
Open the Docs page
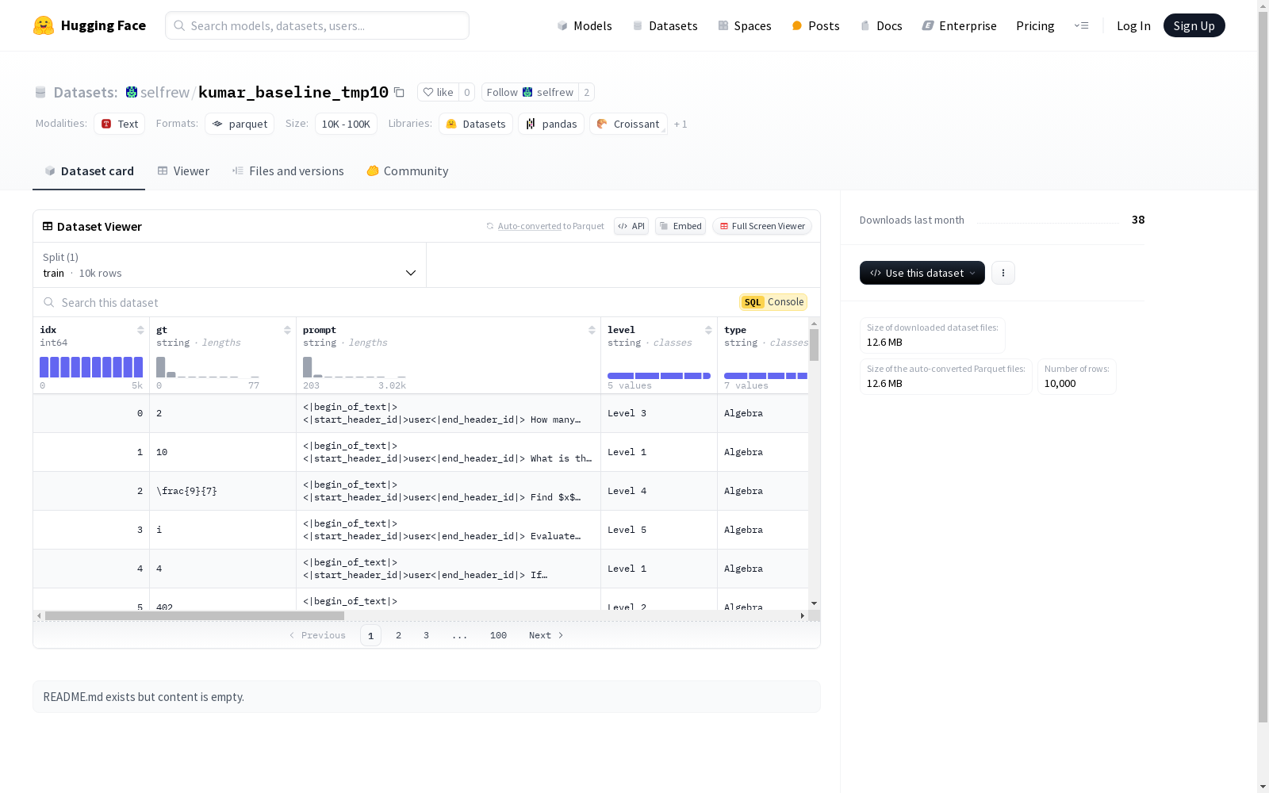click(881, 25)
